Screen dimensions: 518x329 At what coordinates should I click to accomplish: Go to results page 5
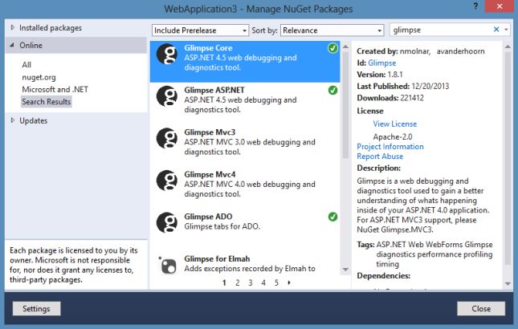(276, 282)
